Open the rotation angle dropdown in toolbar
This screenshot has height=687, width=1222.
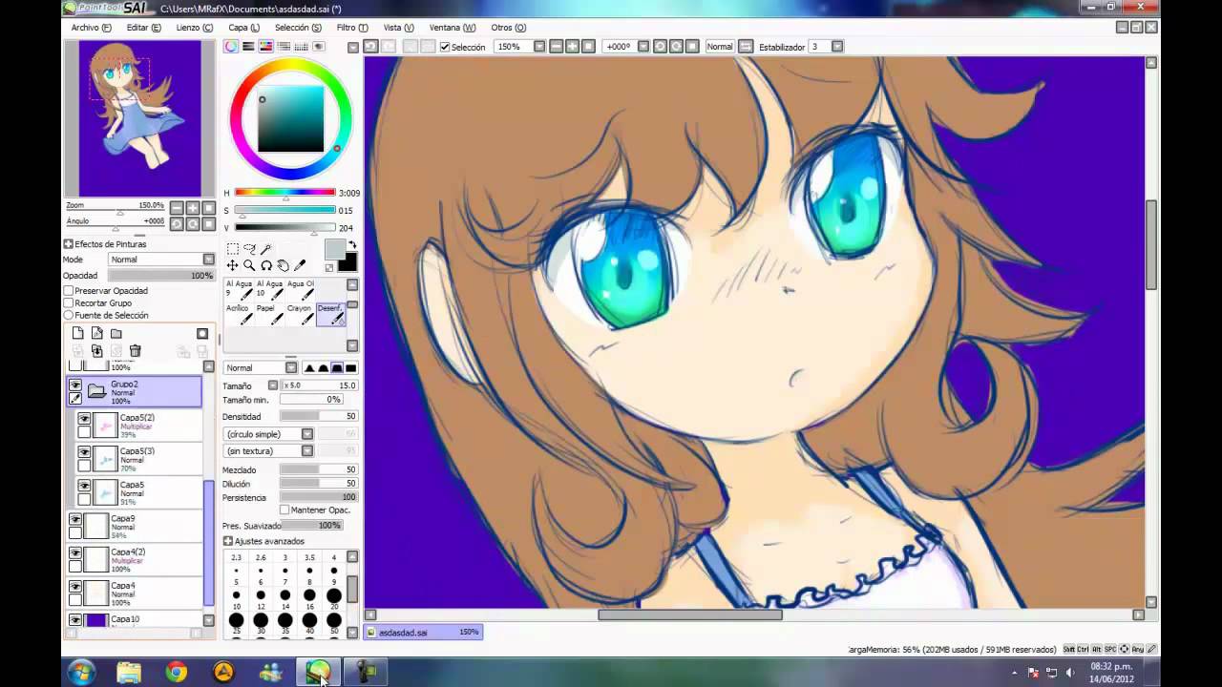(642, 46)
